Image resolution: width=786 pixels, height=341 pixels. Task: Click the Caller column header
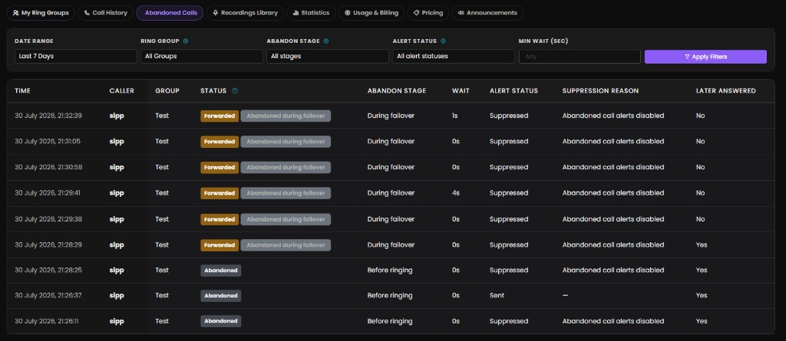(122, 90)
